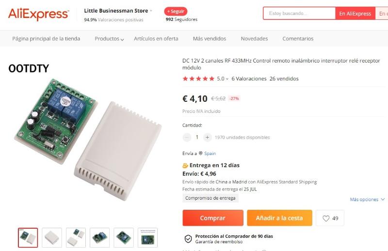Decrease quantity with minus button
The width and height of the screenshot is (388, 251).
(187, 137)
